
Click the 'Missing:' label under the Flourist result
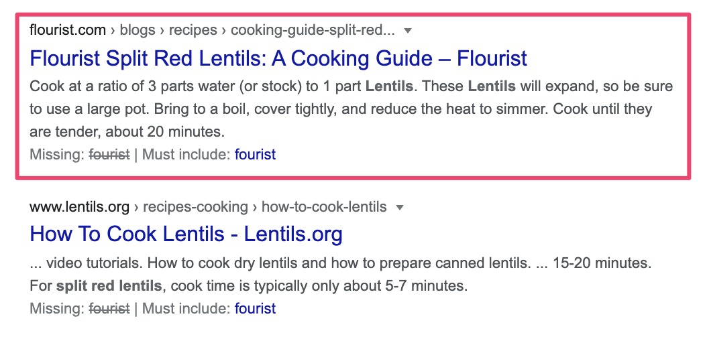[58, 155]
